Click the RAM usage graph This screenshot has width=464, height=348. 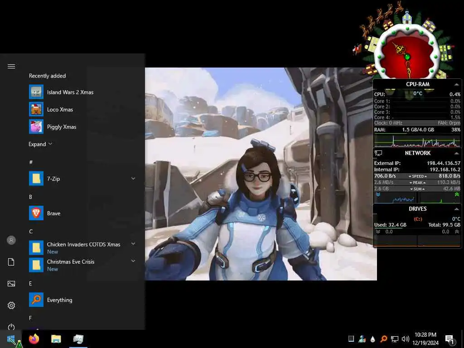417,141
